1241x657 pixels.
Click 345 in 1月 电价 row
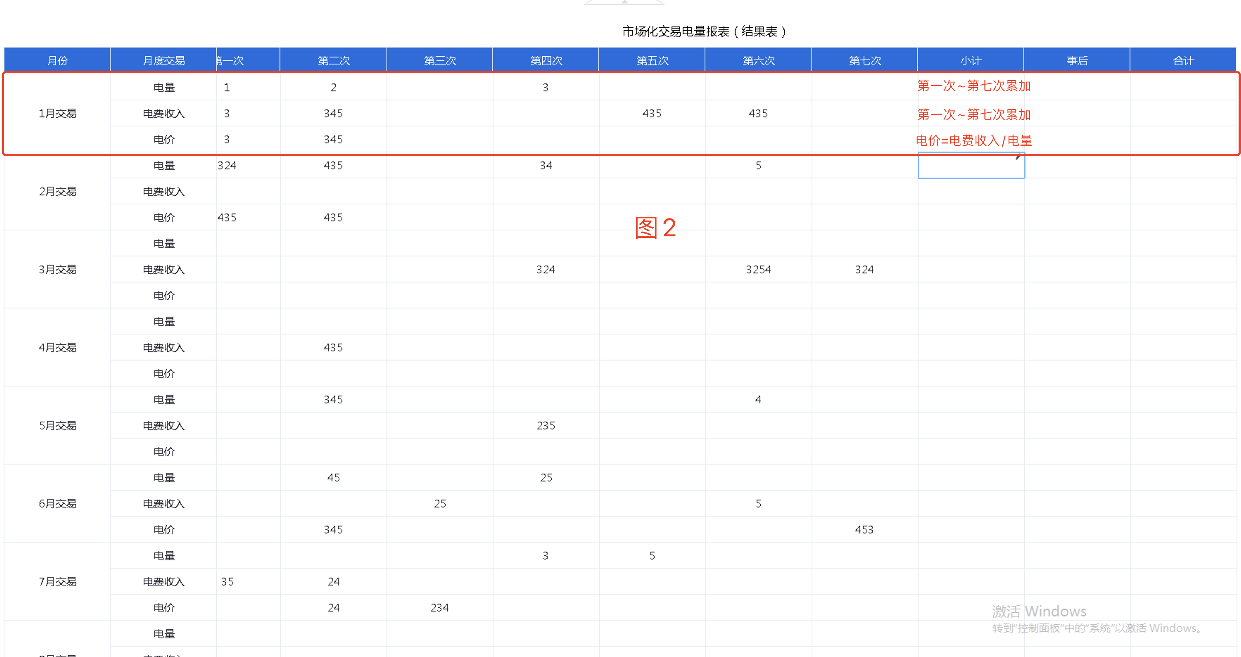coord(333,140)
